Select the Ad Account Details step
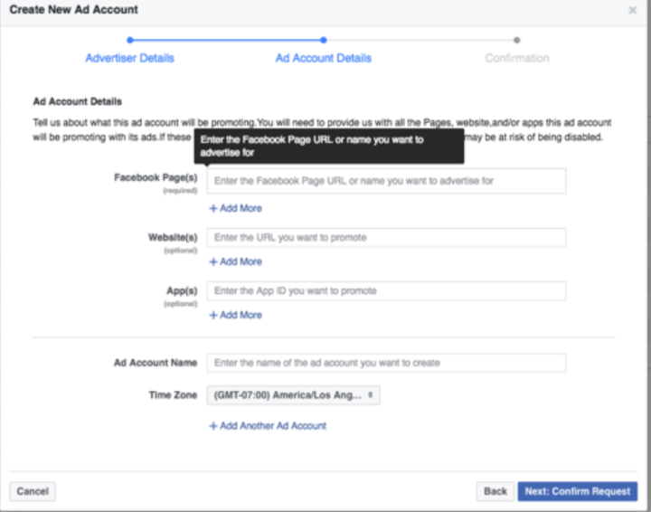 [324, 58]
